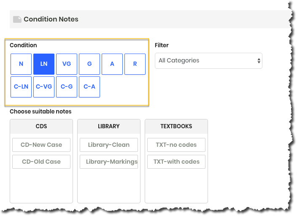Choose the C-LN condition
The width and height of the screenshot is (297, 216).
(x=21, y=87)
